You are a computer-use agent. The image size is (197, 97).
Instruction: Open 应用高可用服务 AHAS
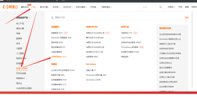point(130,52)
